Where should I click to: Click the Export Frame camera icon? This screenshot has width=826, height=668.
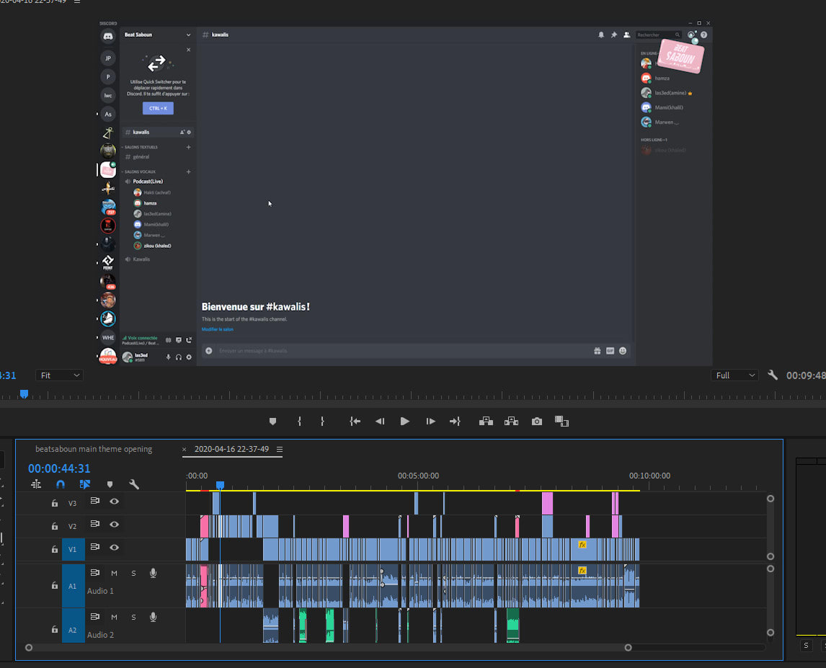click(x=536, y=422)
